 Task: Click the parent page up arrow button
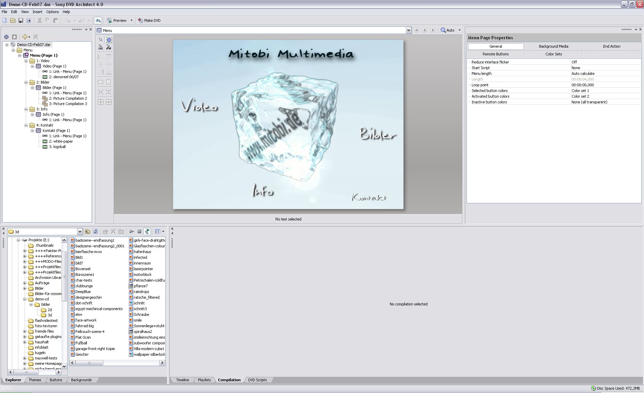pyautogui.click(x=416, y=30)
